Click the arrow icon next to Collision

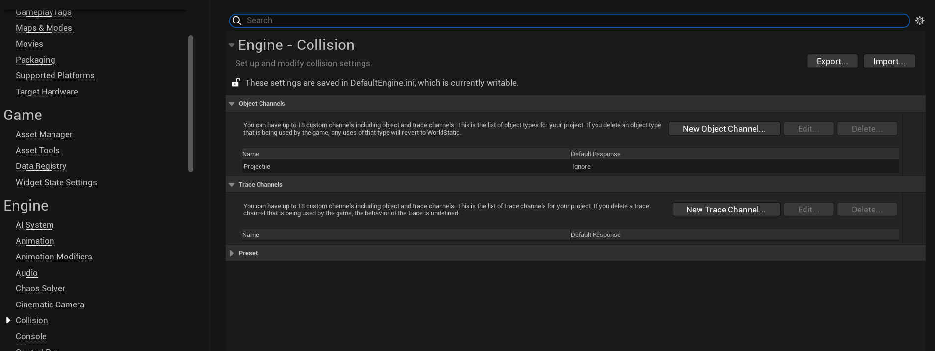8,320
